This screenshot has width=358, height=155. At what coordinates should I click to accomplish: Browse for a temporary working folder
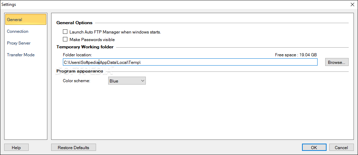337,62
